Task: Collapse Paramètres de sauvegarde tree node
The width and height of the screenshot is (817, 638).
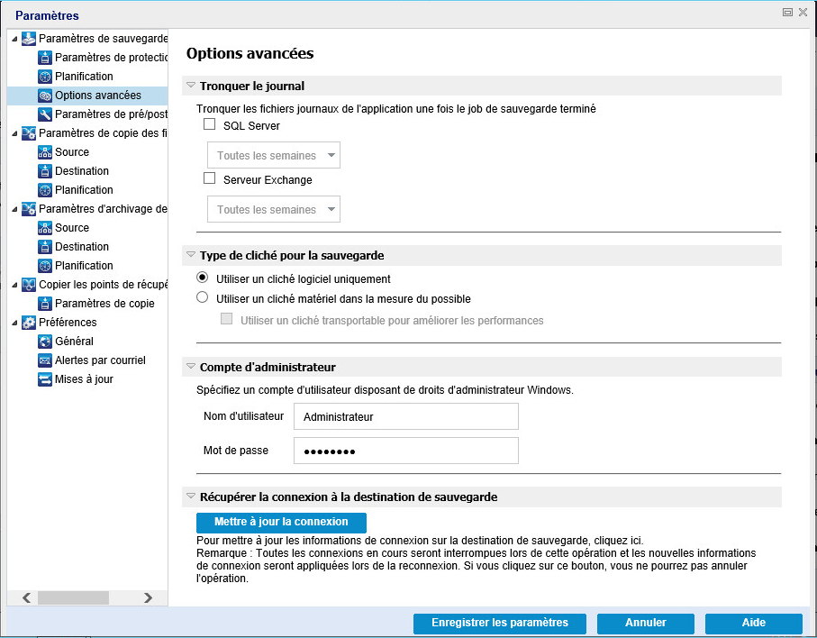Action: pos(14,39)
